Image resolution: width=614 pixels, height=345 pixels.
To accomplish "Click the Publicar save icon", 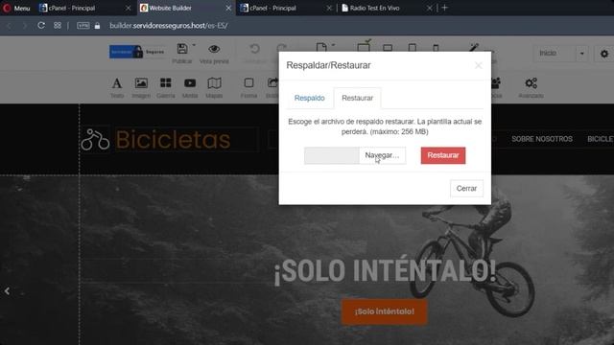I will [x=182, y=49].
